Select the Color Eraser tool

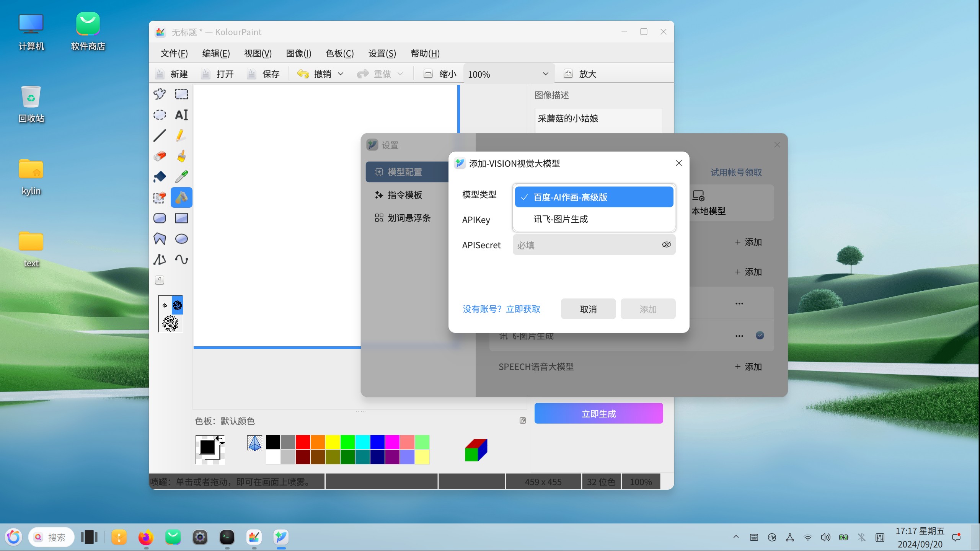(x=160, y=197)
